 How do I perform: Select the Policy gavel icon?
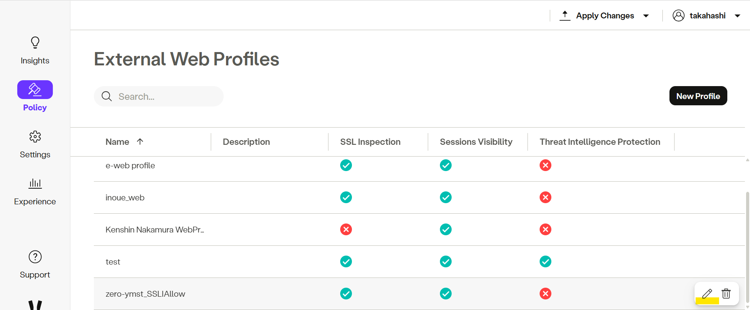35,90
